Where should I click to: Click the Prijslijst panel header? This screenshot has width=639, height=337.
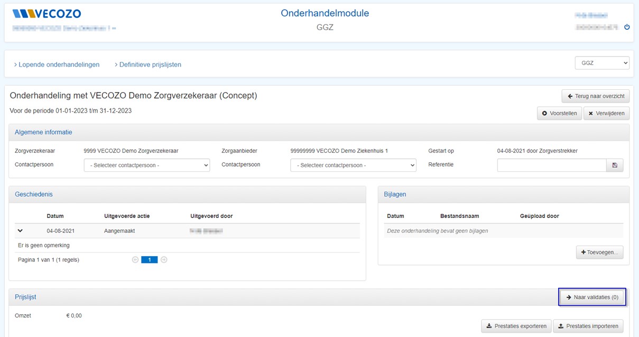coord(319,297)
